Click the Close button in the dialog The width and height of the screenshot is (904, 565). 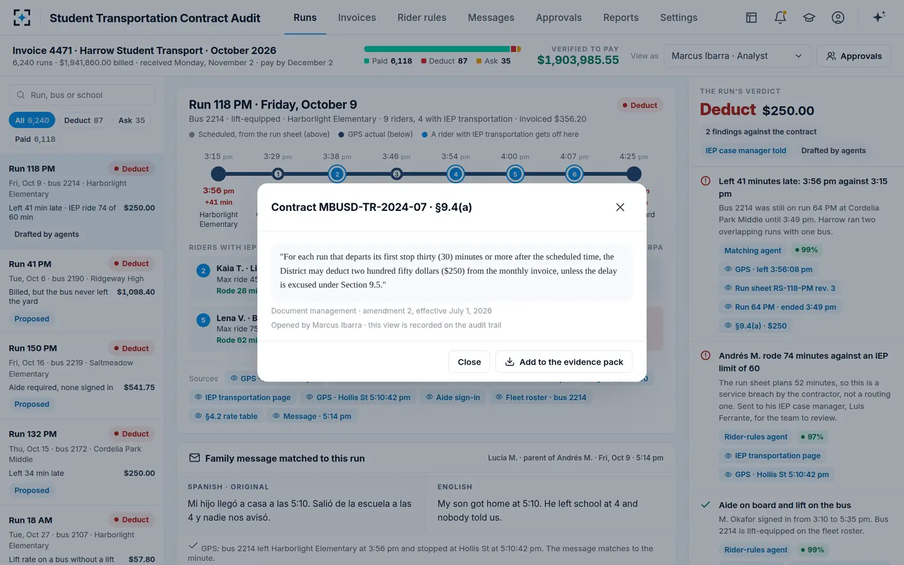point(469,362)
